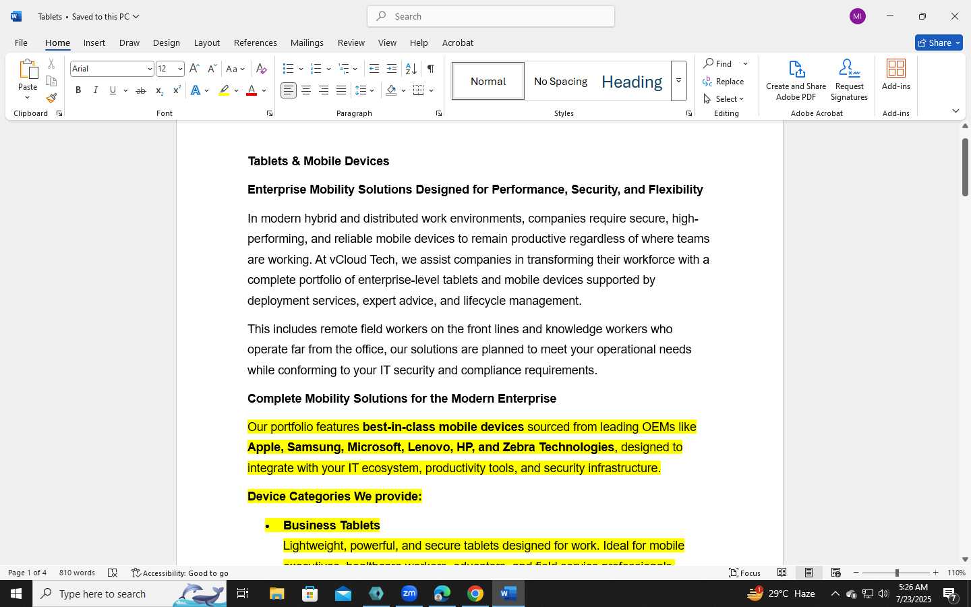Click the zoom slider handle
Screen dimensions: 971x607
tap(897, 573)
